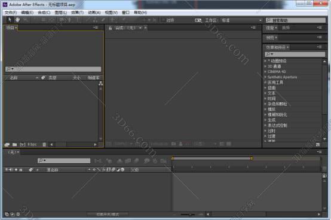Image resolution: width=331 pixels, height=220 pixels.
Task: Click the new bin icon at Effects panel bottom
Action: [318, 145]
